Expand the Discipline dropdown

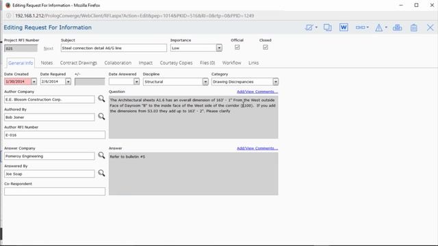tap(205, 81)
